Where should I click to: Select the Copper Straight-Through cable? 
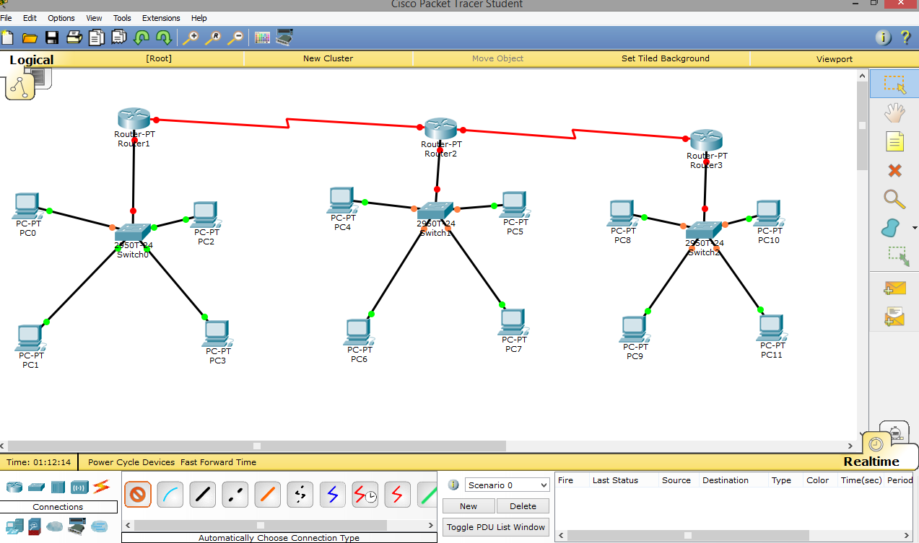click(x=202, y=494)
